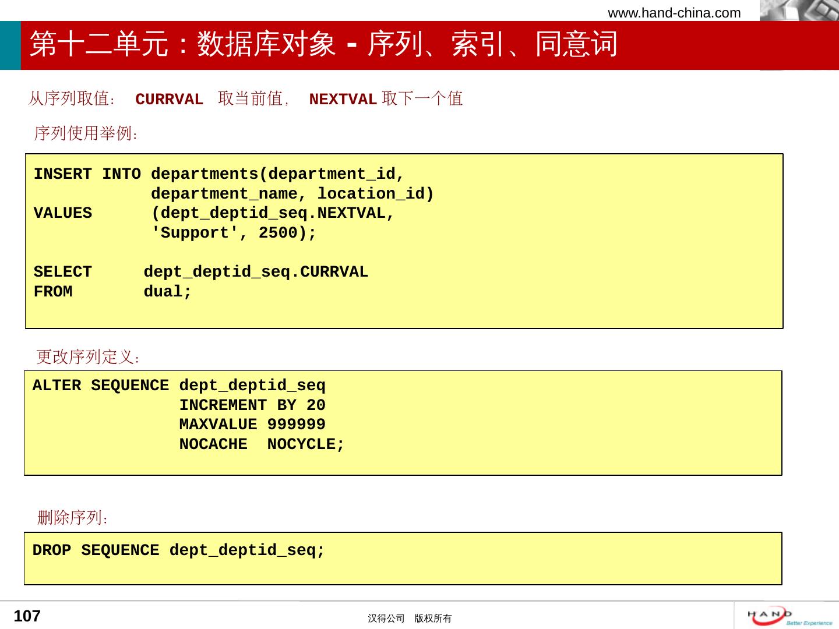Select the code (dept_deptid_seq.NEXTVAL,
Viewport: 839px width, 629px height.
click(273, 214)
